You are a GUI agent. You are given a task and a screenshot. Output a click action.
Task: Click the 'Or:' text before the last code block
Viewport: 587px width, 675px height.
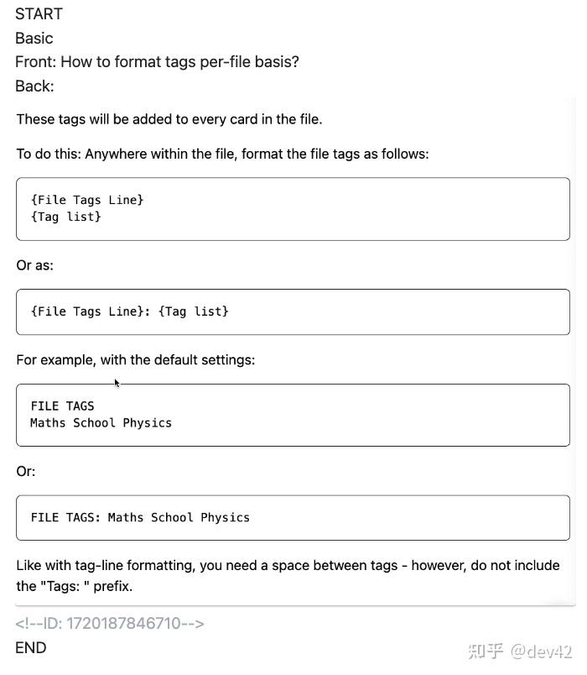click(x=26, y=472)
